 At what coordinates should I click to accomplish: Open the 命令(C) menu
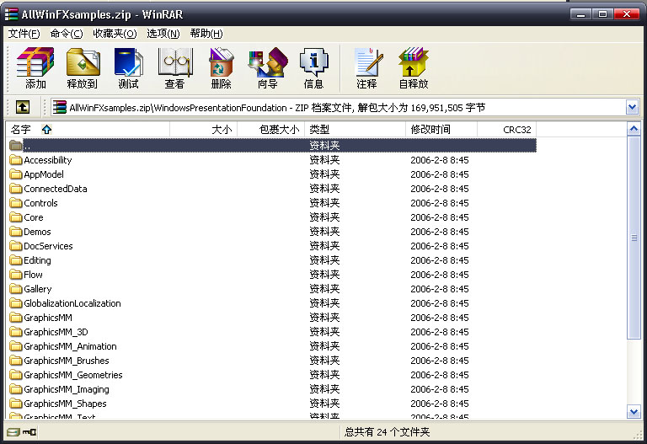pos(67,34)
